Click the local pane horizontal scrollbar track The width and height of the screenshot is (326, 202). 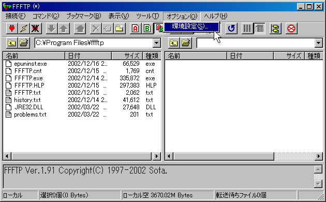(x=82, y=156)
